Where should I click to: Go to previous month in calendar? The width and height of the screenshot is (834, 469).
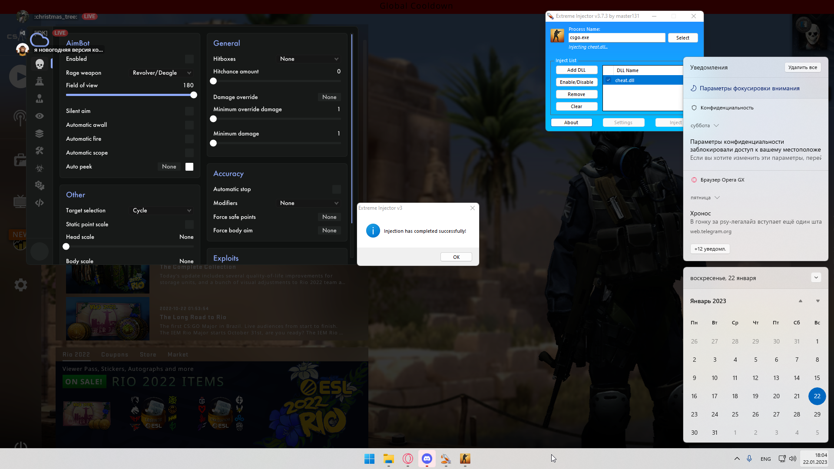pyautogui.click(x=801, y=301)
